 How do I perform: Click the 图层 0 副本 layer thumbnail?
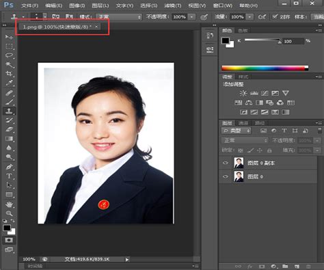tap(239, 163)
